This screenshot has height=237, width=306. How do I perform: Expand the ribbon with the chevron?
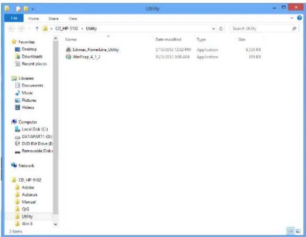292,18
